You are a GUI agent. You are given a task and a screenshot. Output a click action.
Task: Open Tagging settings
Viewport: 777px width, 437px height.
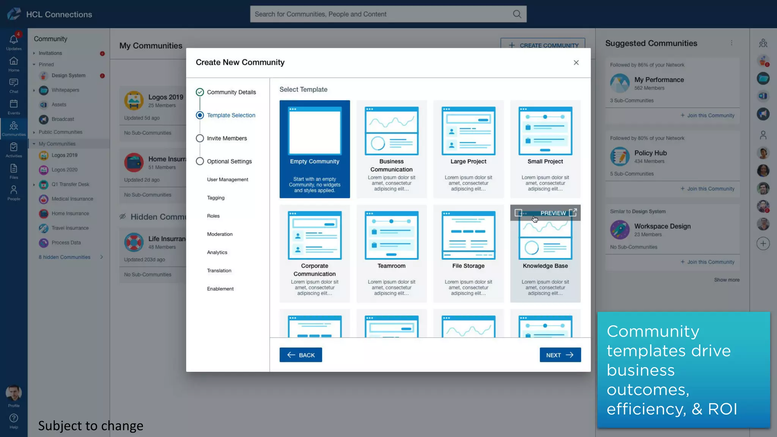[x=215, y=198]
